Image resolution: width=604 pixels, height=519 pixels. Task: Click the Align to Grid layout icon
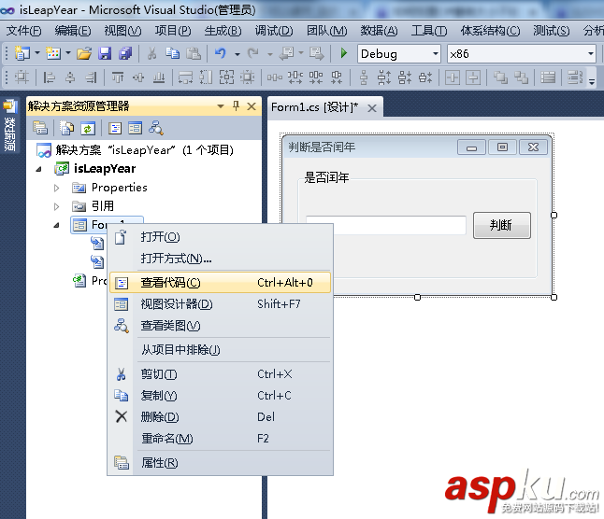(22, 77)
